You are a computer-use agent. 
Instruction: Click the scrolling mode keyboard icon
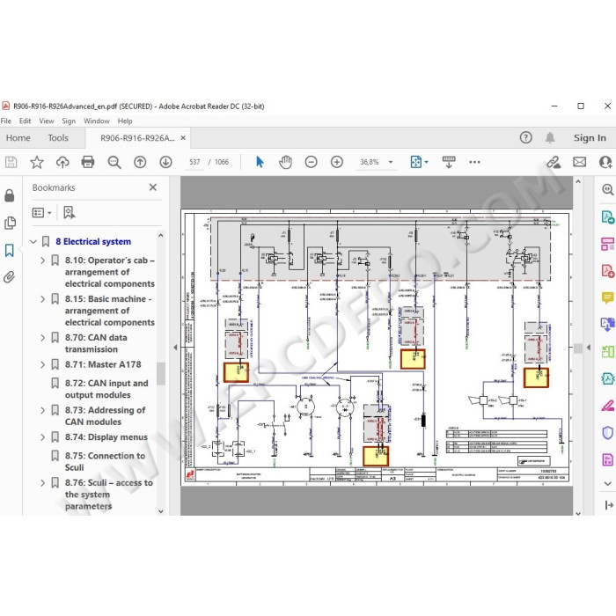click(449, 162)
